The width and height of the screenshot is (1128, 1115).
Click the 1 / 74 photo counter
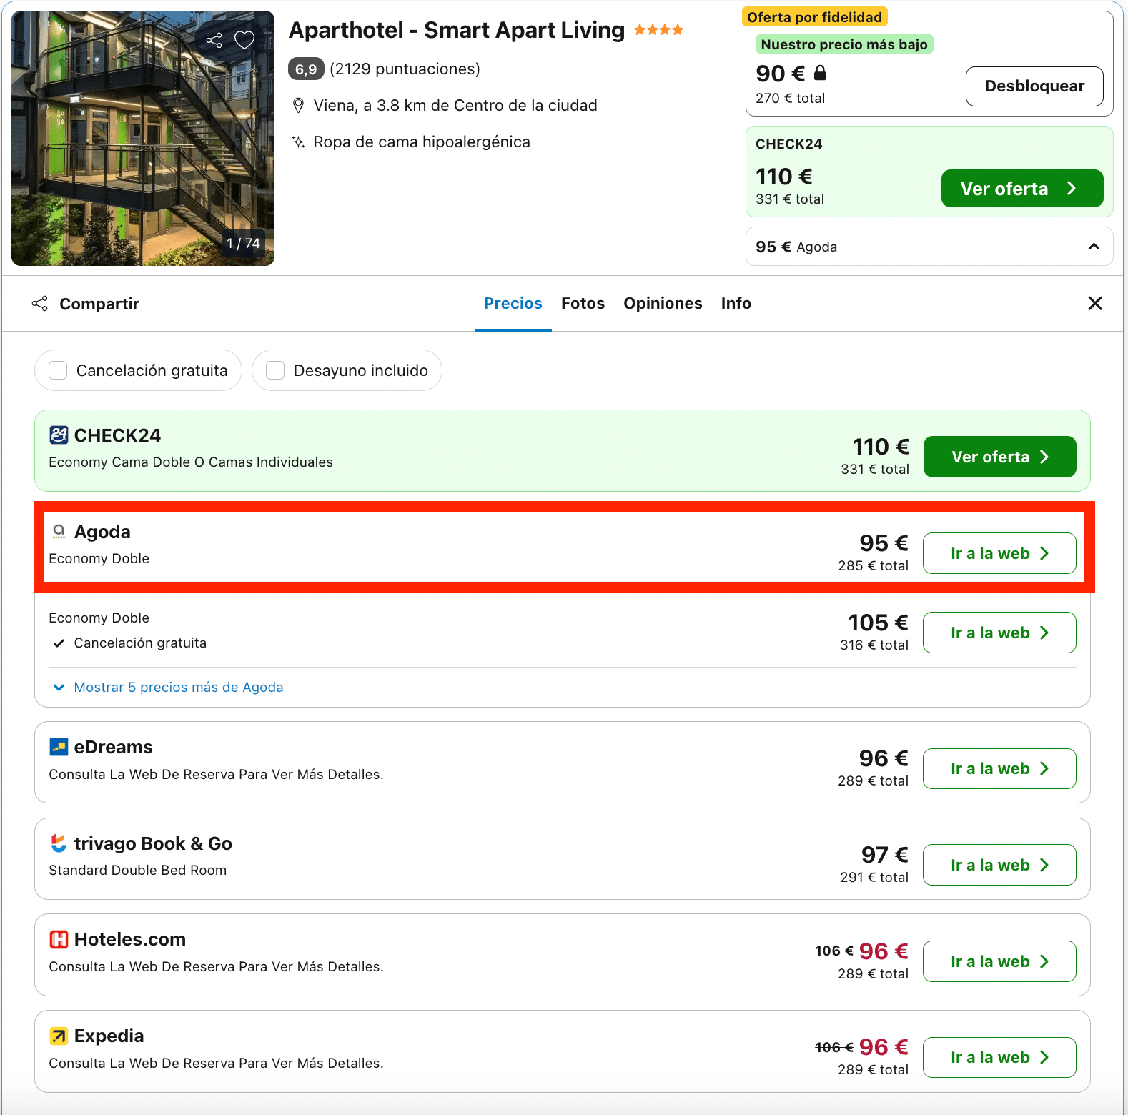coord(243,244)
